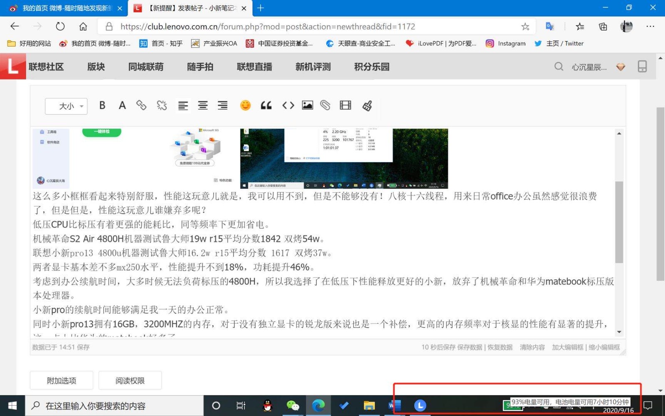
Task: Click the Windows taskbar search box
Action: click(114, 406)
